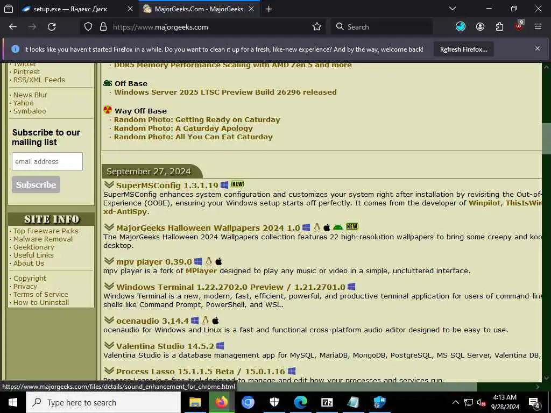
Task: Open the Windows Start menu
Action: [13, 402]
